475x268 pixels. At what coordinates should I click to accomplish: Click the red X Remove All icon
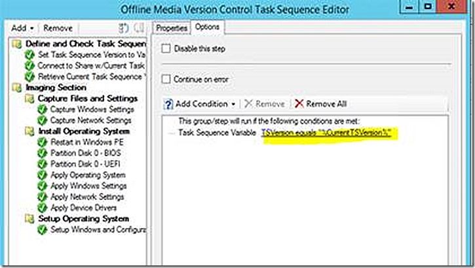(x=299, y=104)
